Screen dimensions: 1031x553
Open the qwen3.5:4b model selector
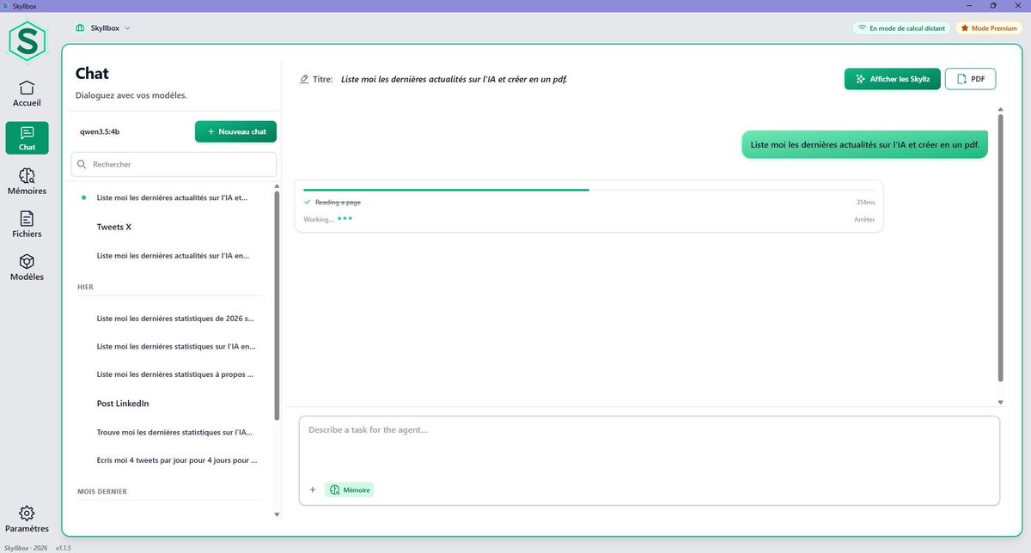(x=98, y=131)
